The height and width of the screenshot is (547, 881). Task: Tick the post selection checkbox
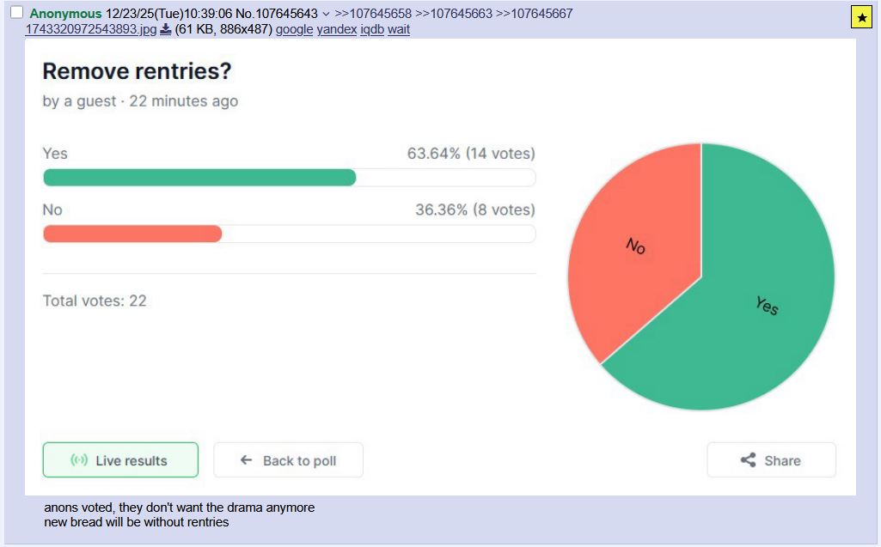(x=16, y=13)
